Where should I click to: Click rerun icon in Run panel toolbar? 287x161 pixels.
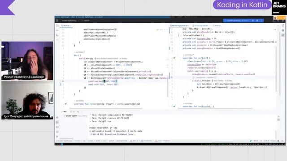(x=71, y=111)
